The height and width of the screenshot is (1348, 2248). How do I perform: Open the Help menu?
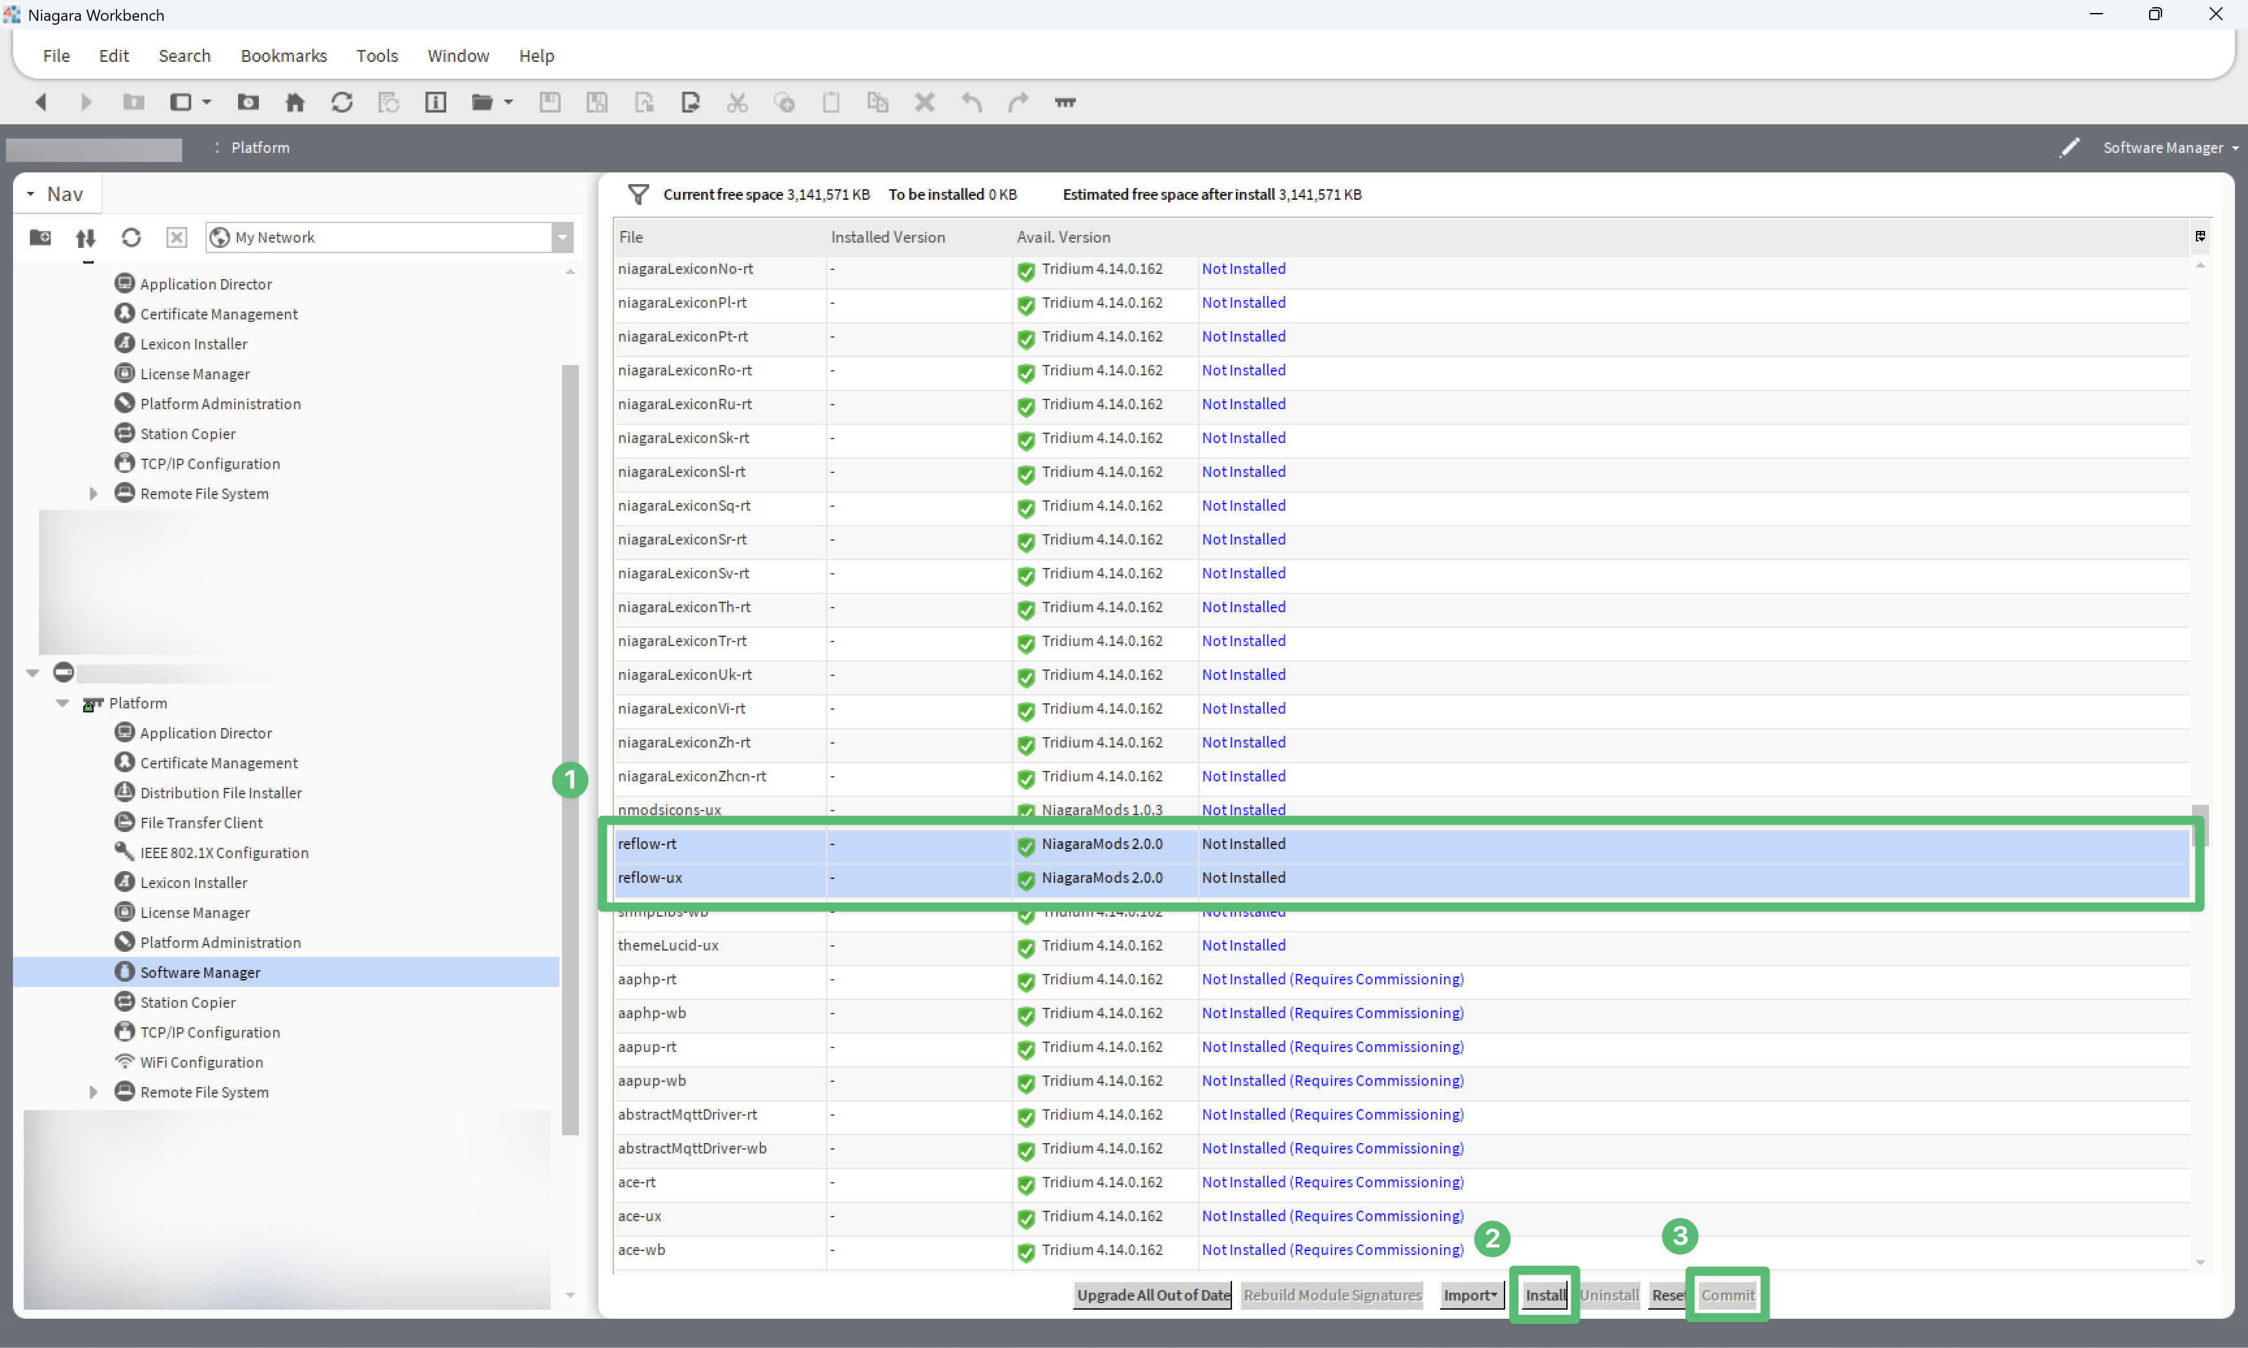(x=537, y=55)
